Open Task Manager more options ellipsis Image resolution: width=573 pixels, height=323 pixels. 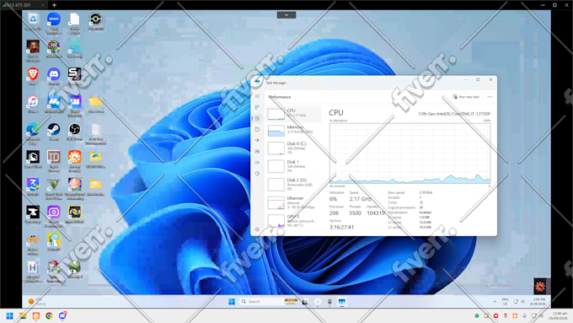coord(490,97)
